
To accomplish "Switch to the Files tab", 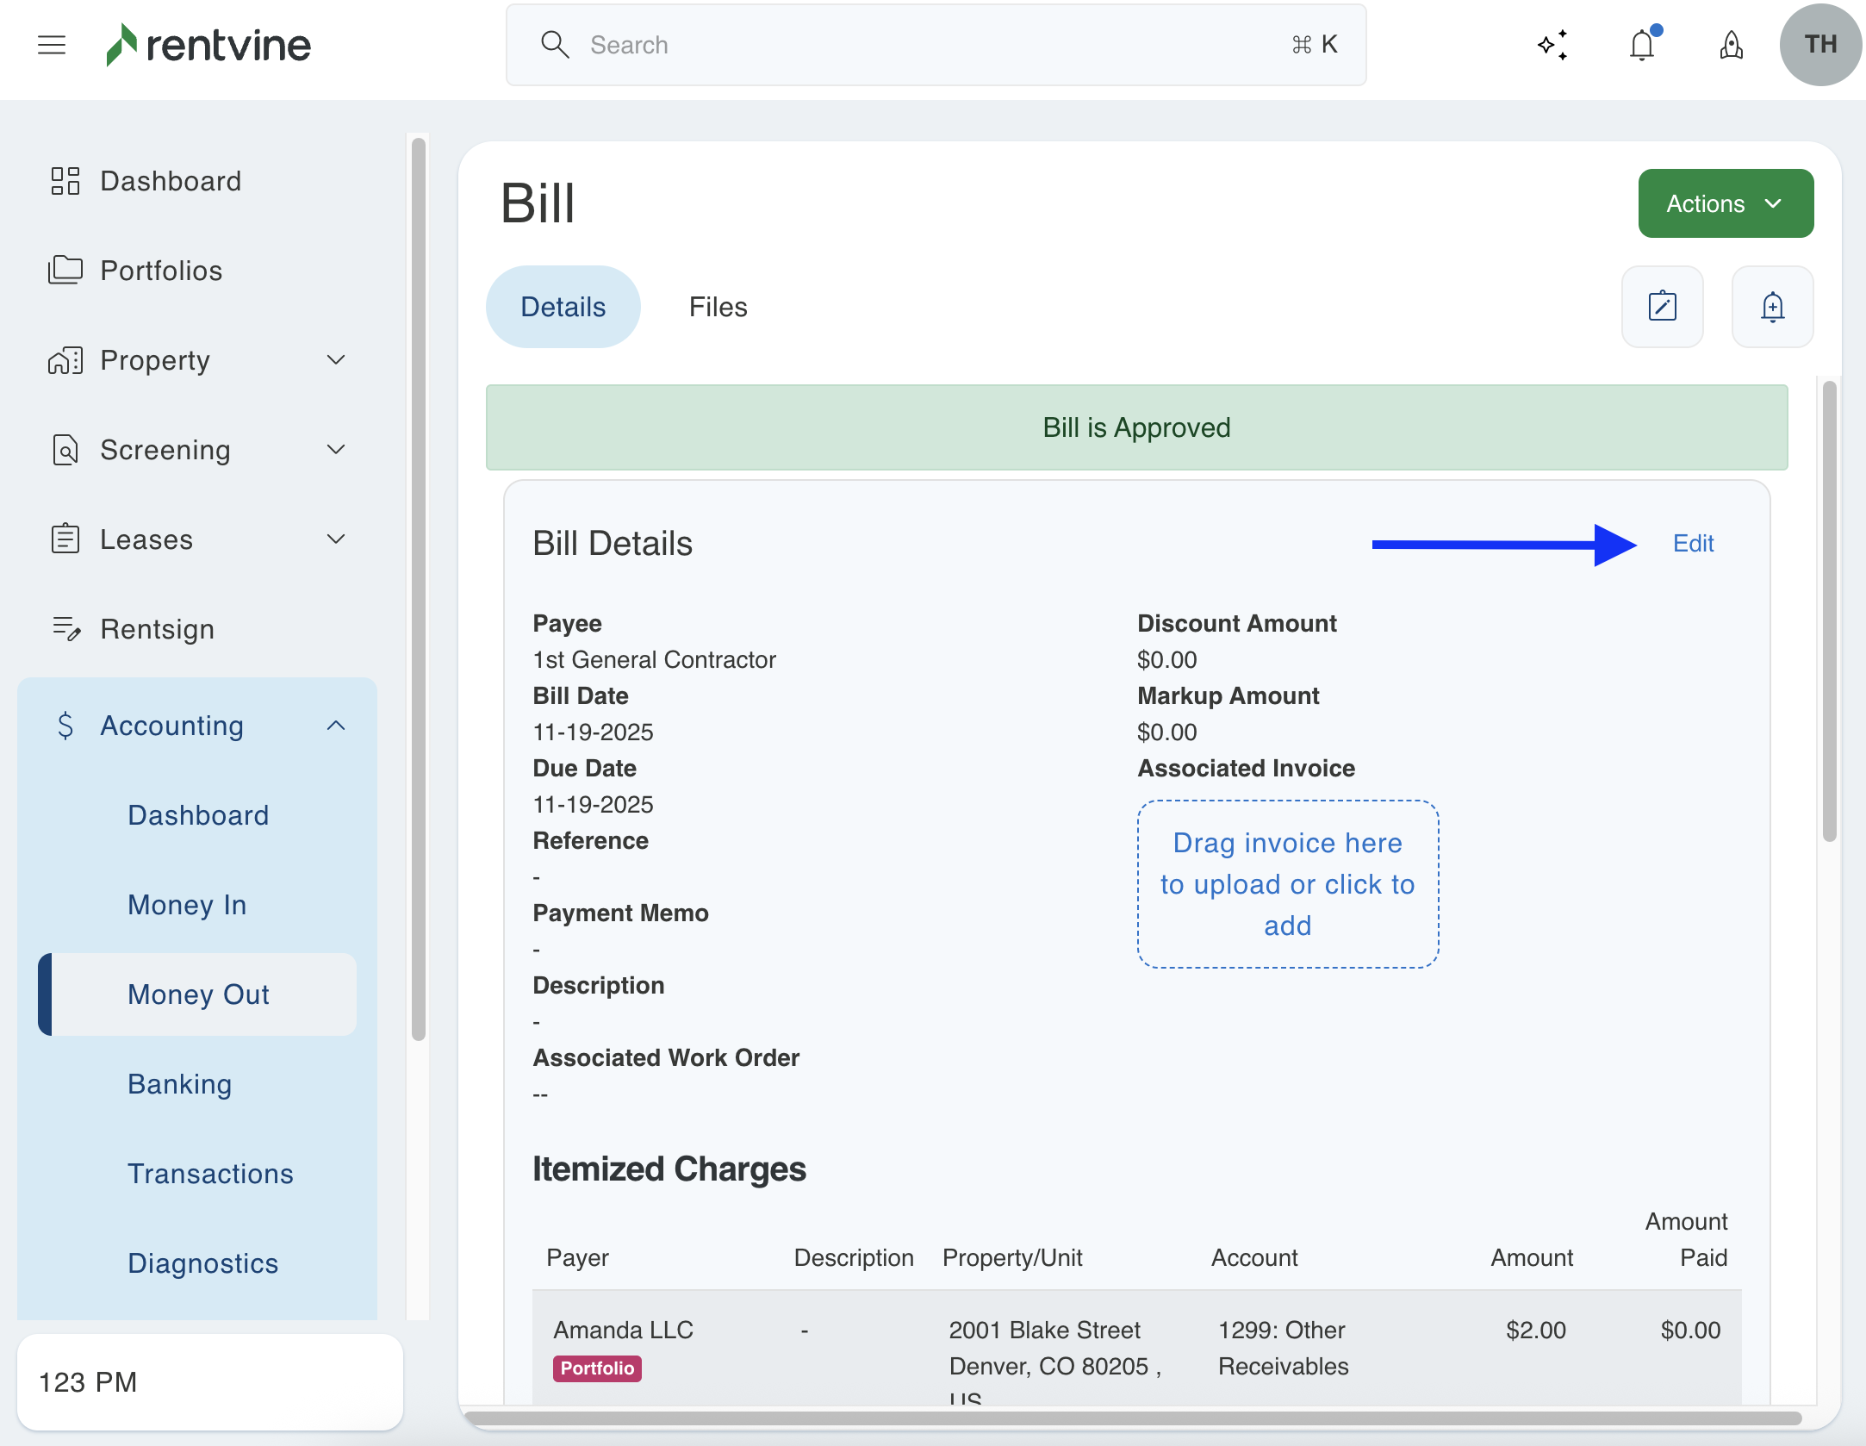I will [x=718, y=307].
